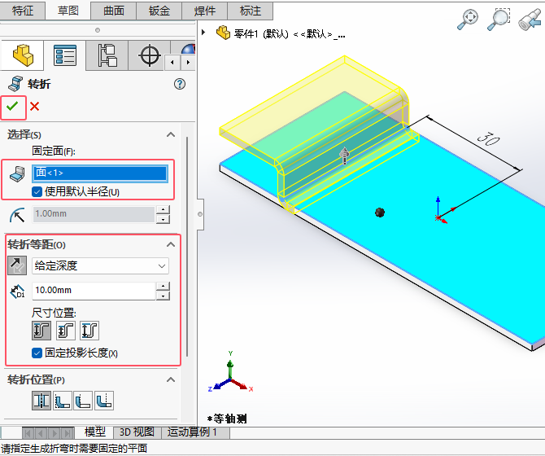
Task: Collapse the 选择 section
Action: point(171,134)
